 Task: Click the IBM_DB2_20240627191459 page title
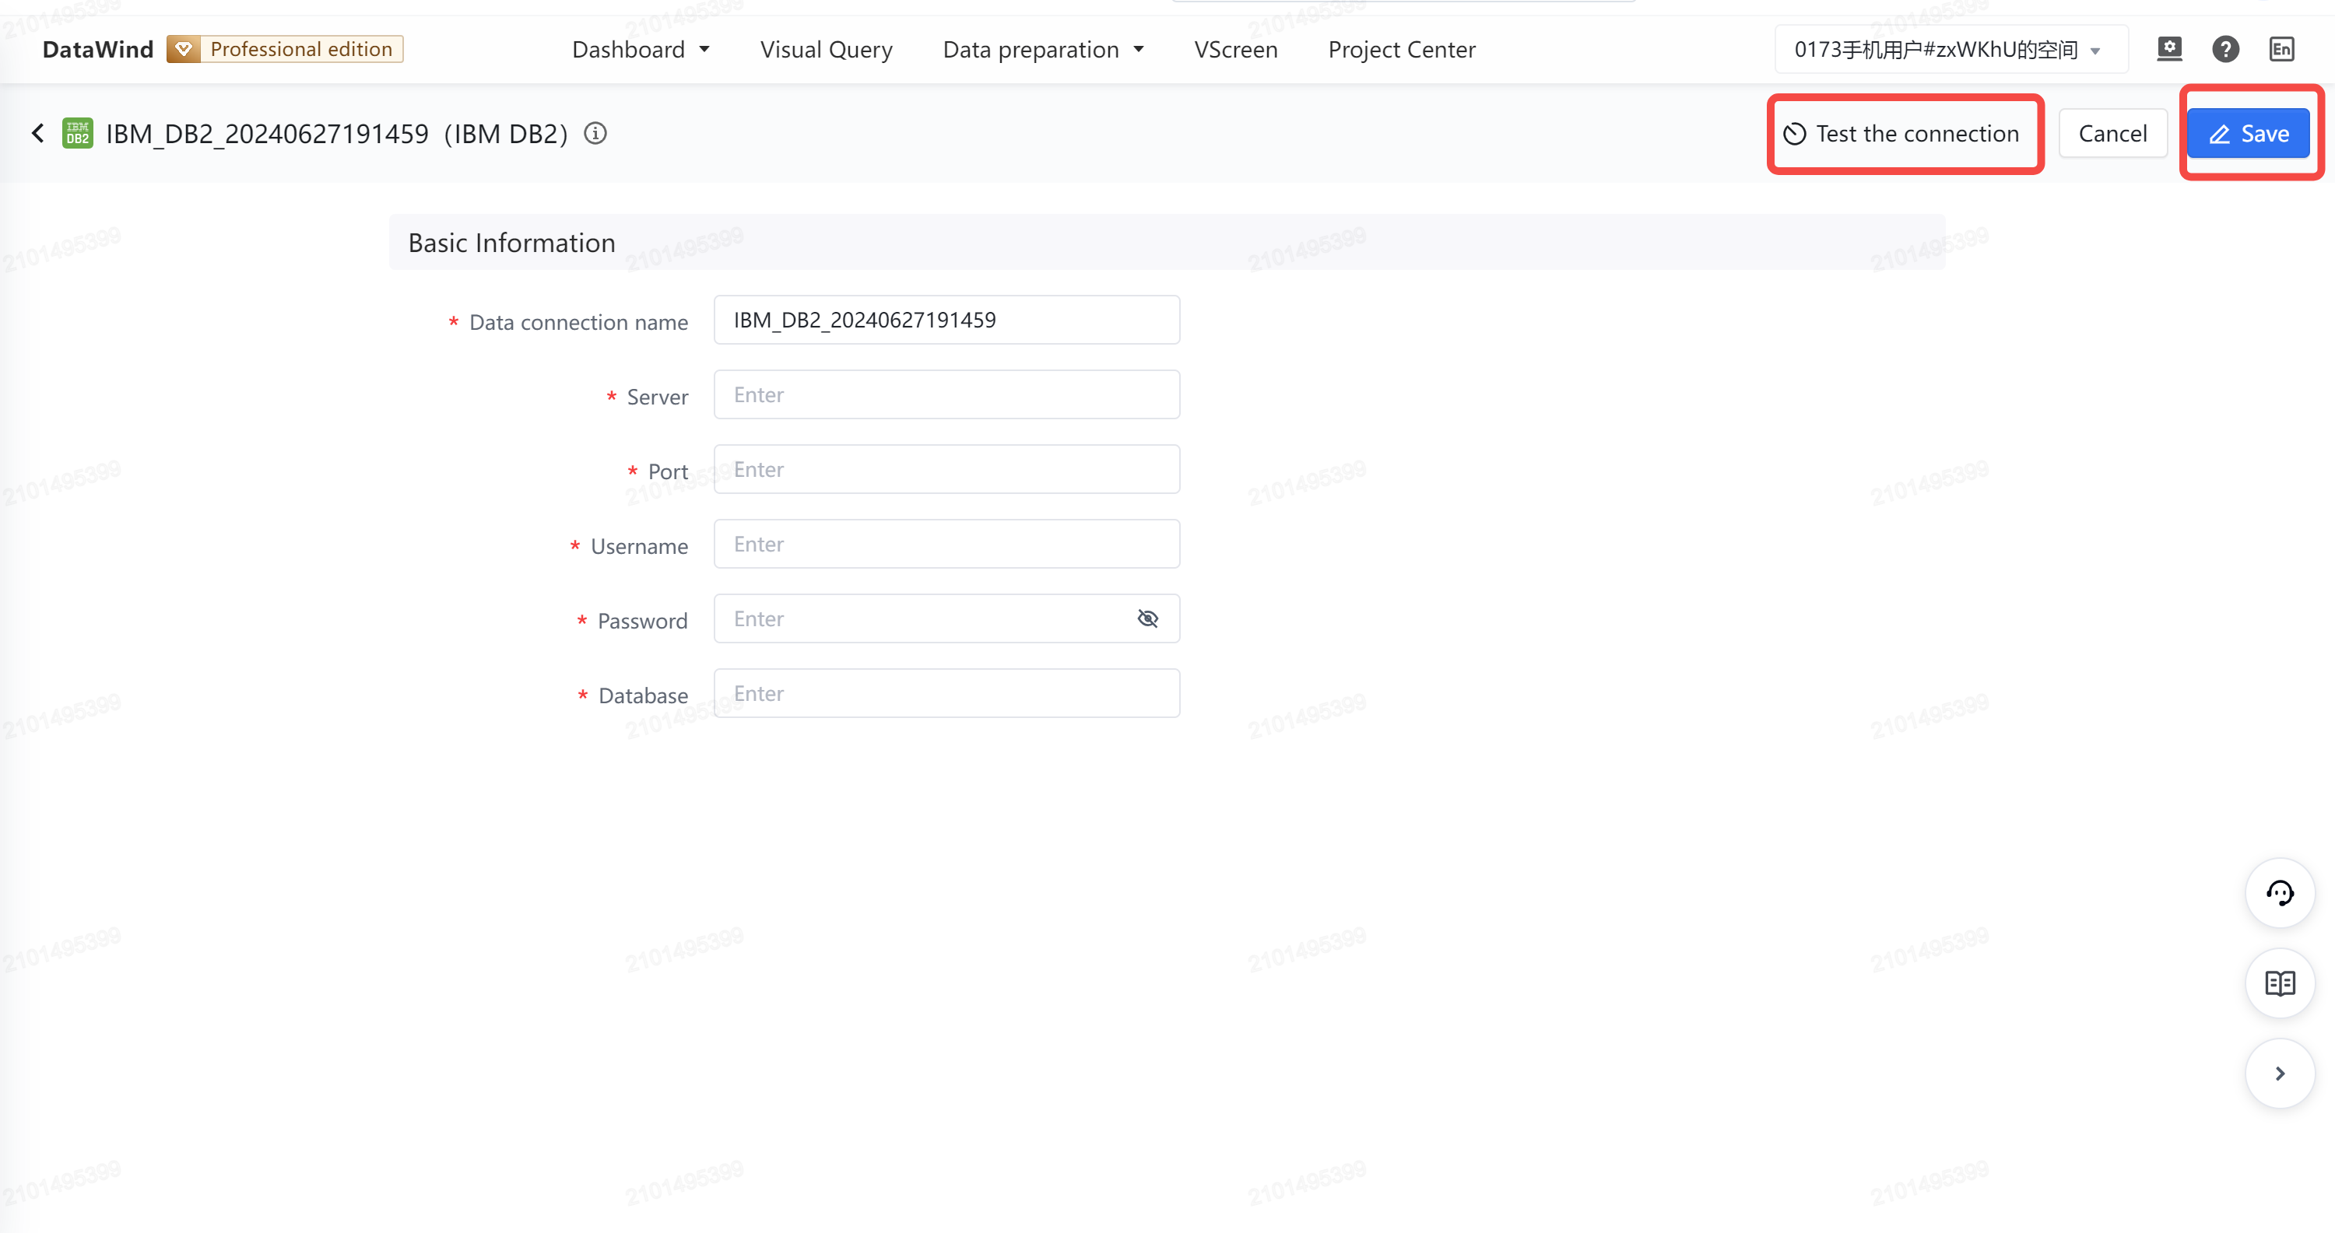(x=336, y=134)
